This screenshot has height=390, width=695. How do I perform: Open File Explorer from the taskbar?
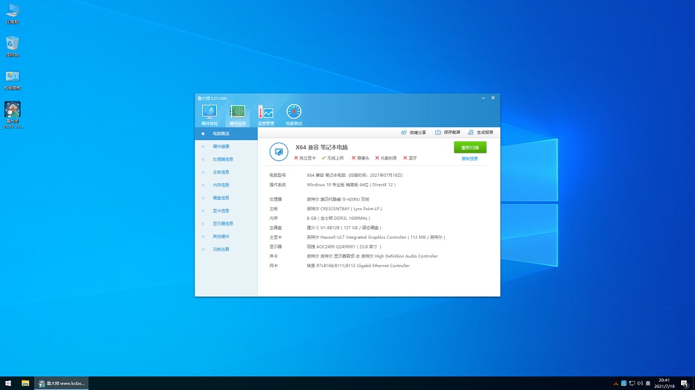pos(25,383)
